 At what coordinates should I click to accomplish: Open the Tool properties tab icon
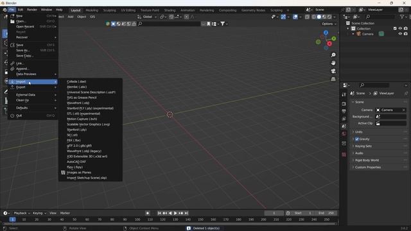pos(344,94)
